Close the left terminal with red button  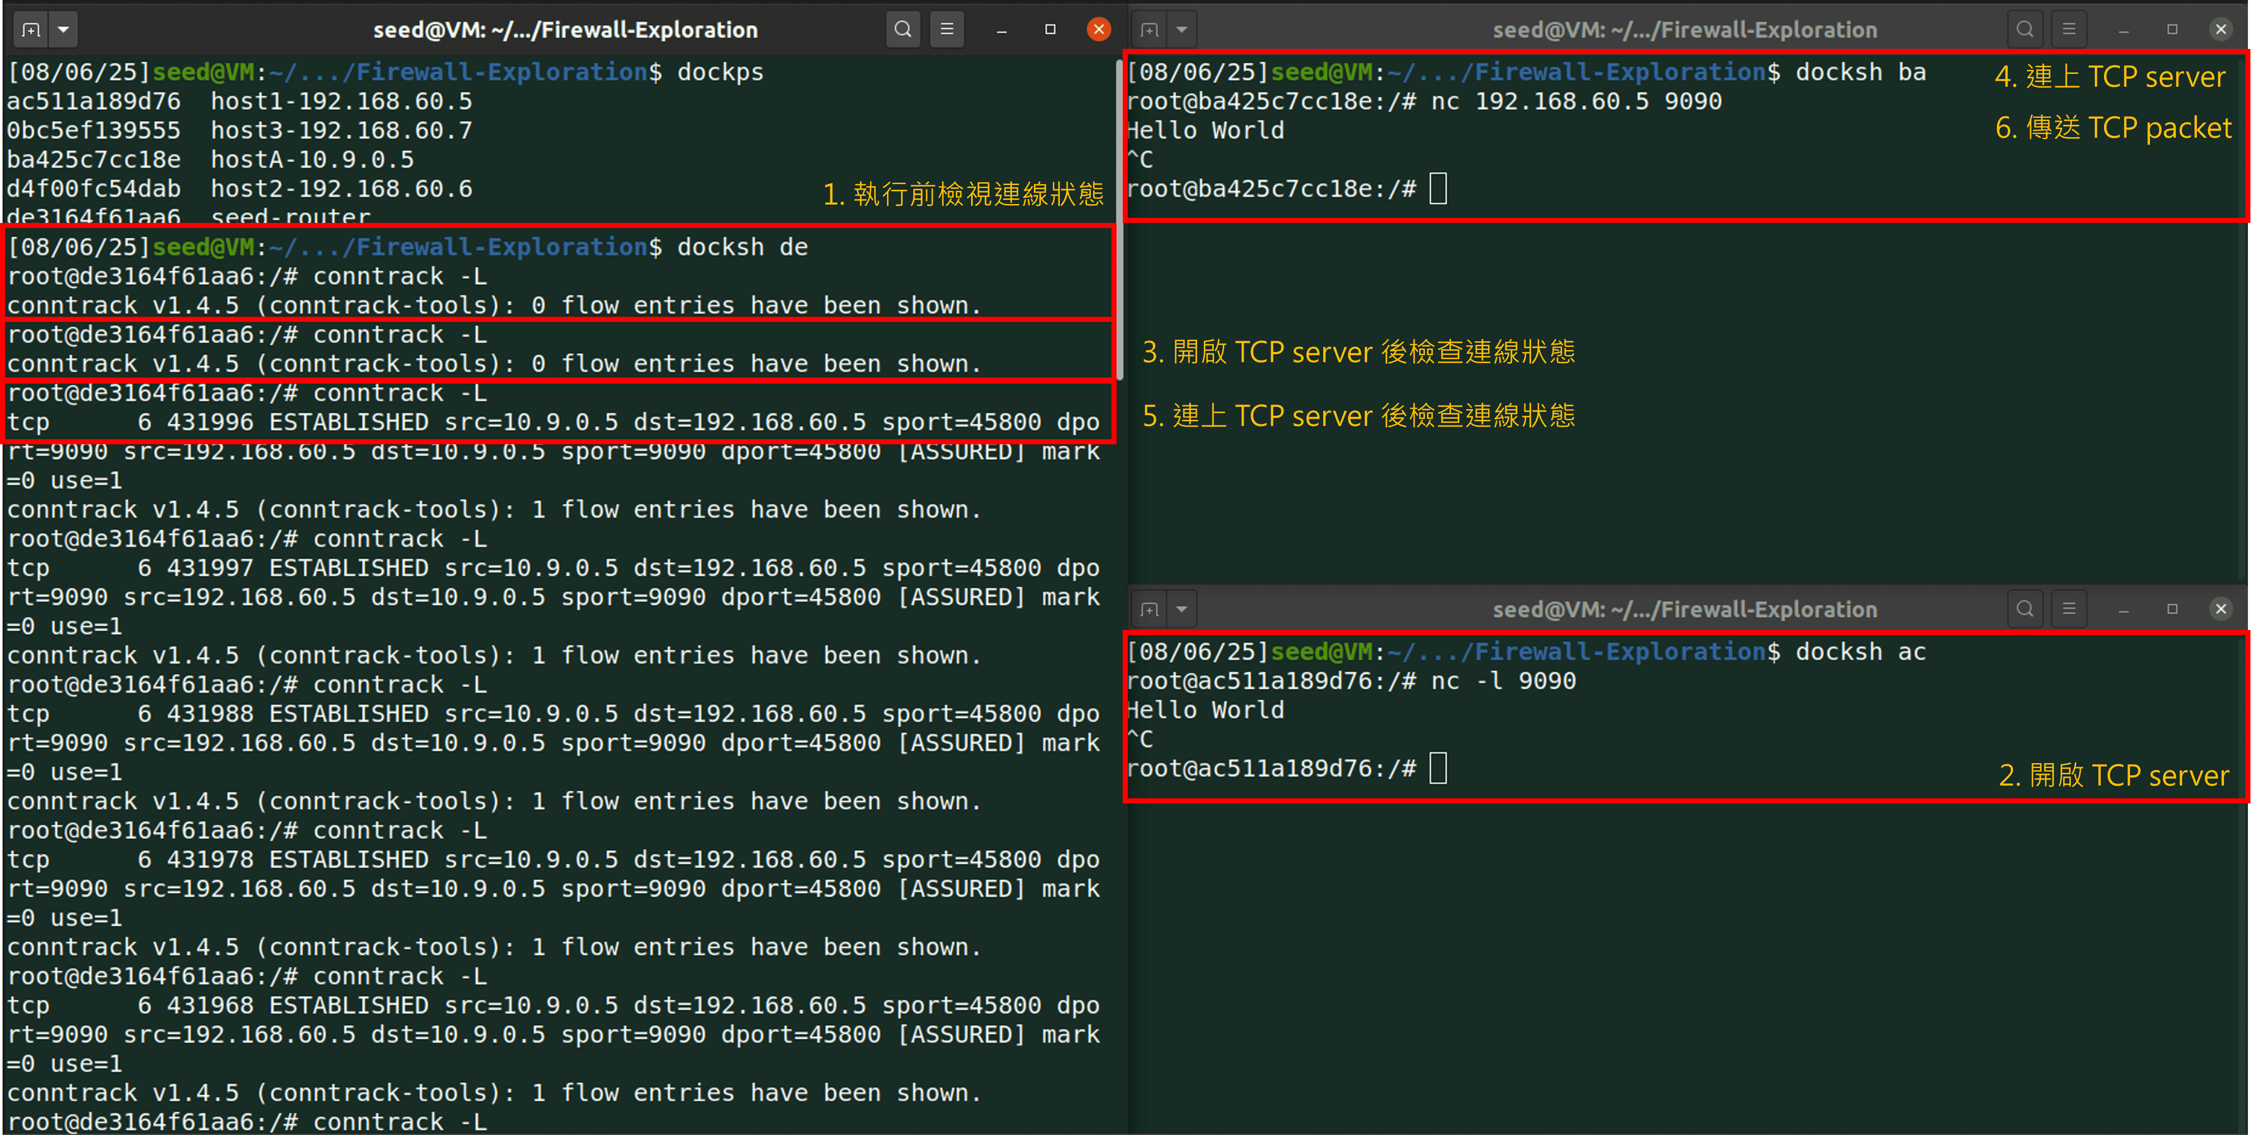(1098, 29)
